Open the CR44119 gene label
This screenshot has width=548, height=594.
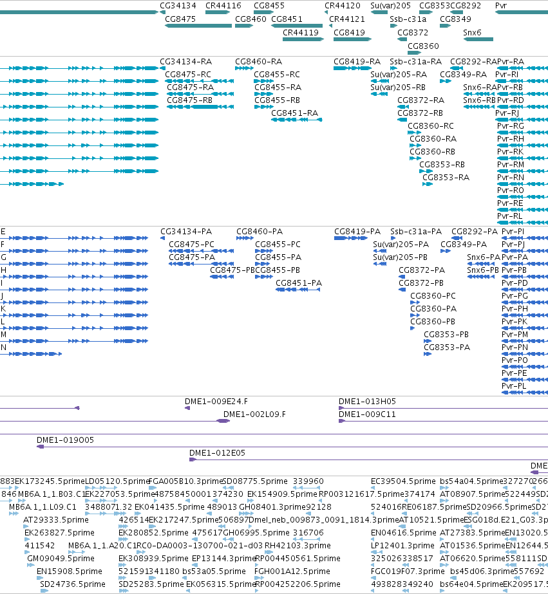tap(301, 33)
